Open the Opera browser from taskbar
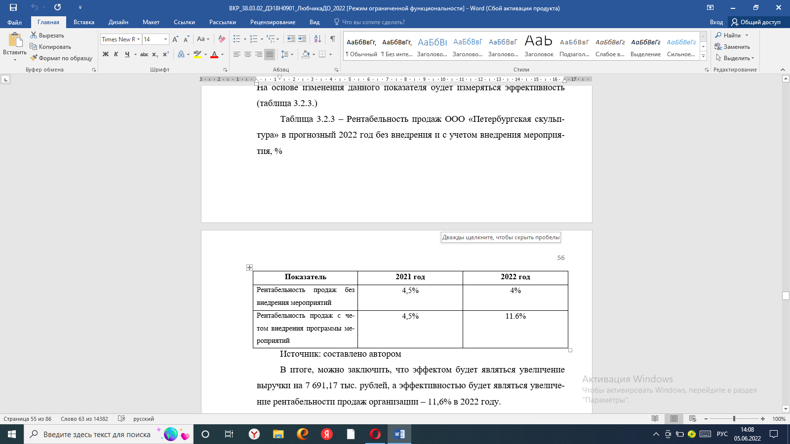This screenshot has width=790, height=444. [375, 434]
